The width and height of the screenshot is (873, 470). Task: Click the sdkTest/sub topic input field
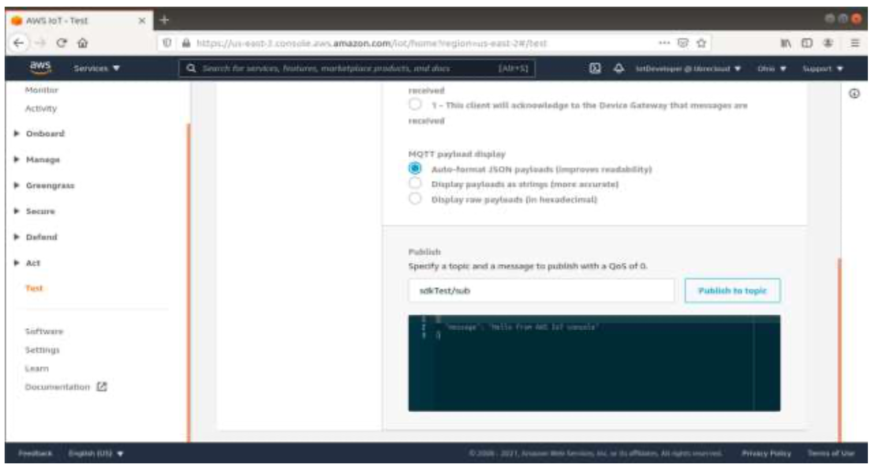(541, 290)
